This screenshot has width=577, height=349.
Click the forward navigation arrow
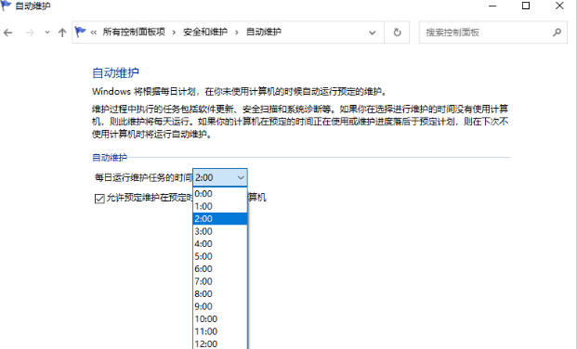click(x=30, y=32)
